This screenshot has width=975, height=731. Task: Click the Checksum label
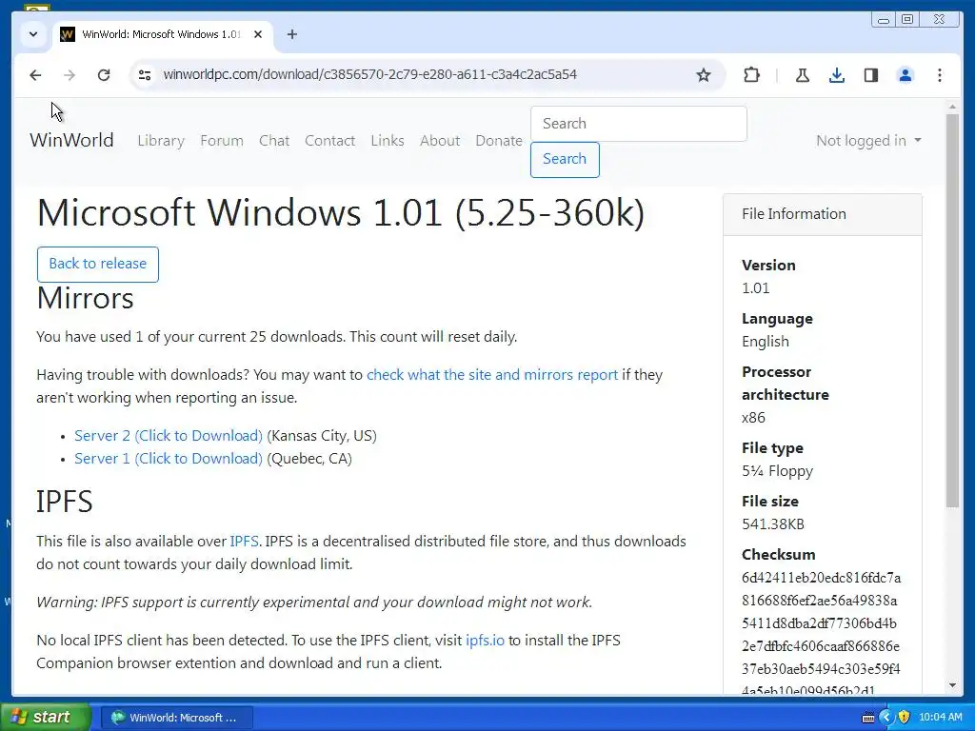[778, 555]
